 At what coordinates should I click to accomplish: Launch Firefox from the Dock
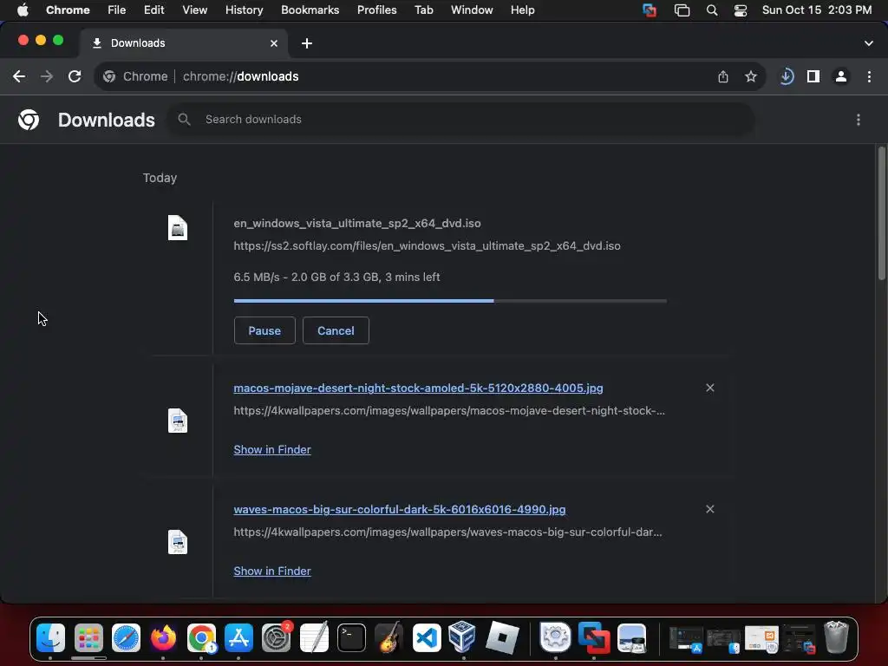163,638
